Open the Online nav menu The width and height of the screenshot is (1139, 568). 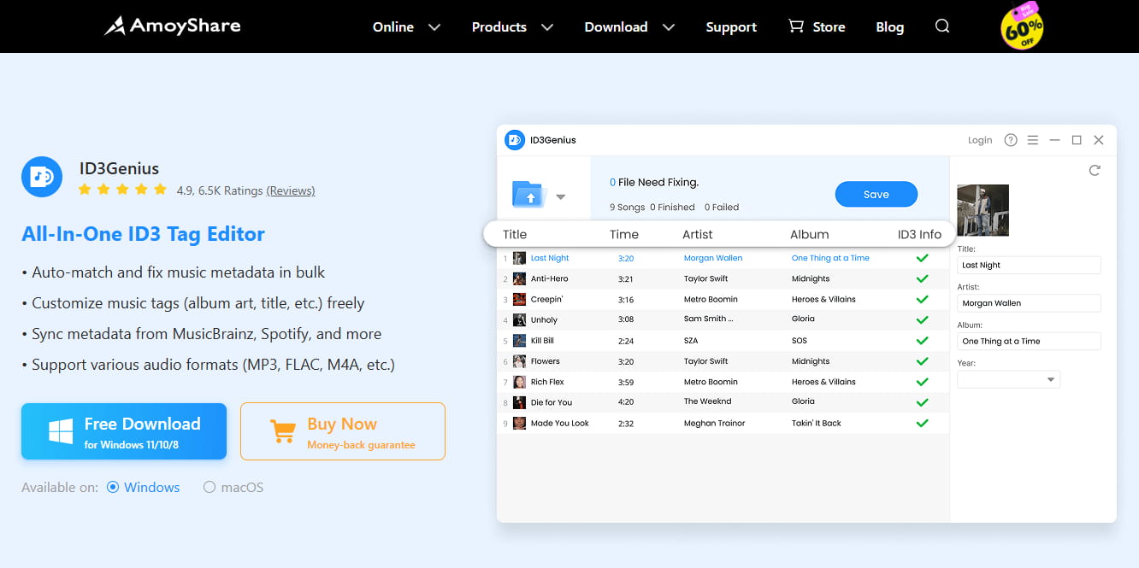[x=393, y=27]
